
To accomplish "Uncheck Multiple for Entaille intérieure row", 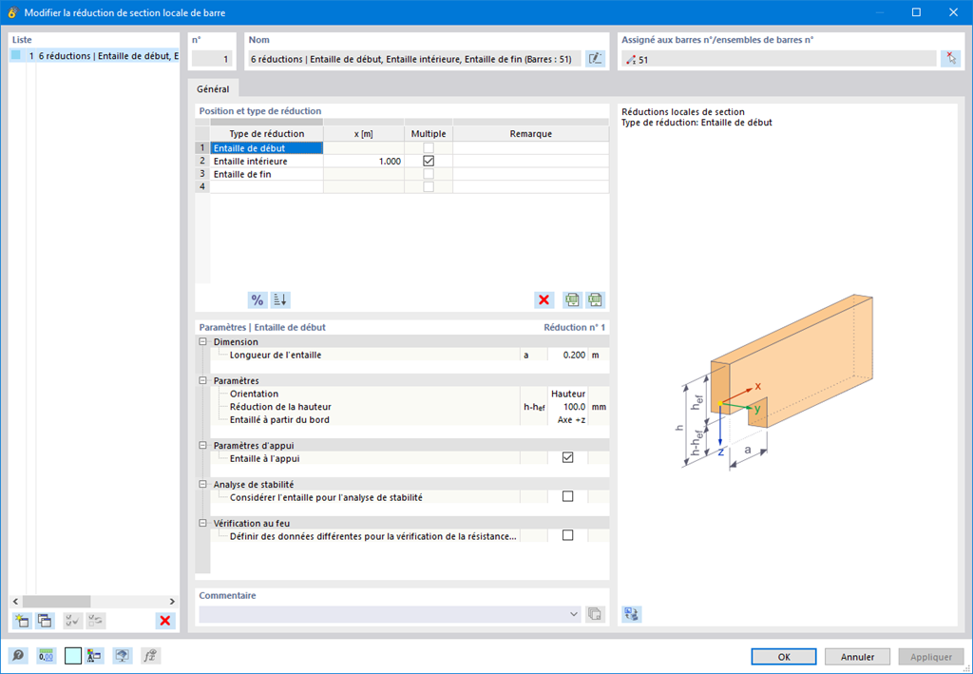I will (x=429, y=162).
